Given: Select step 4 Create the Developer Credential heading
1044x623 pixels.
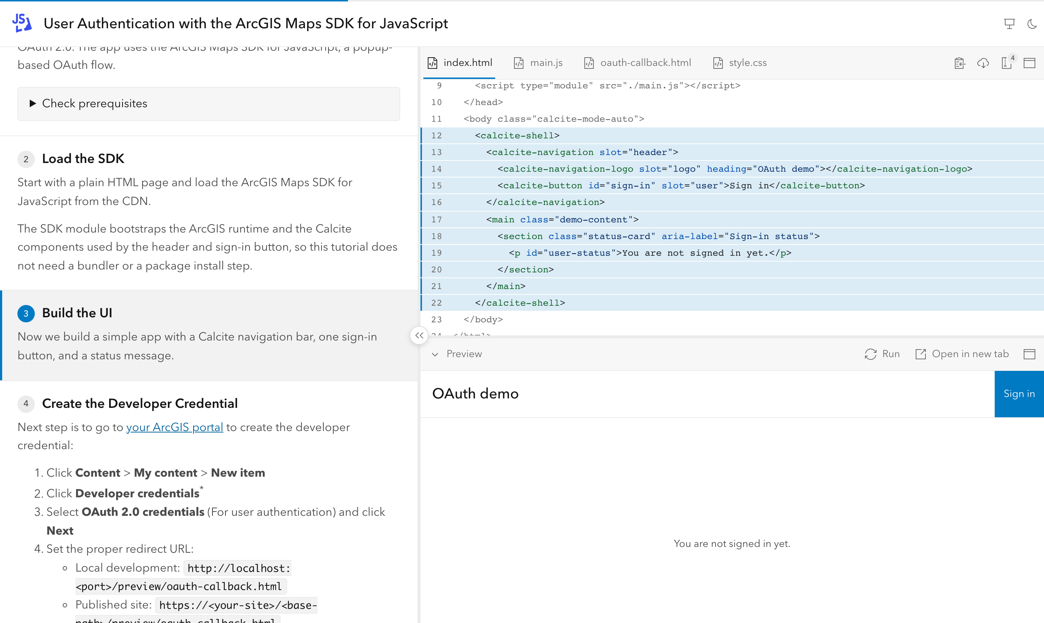Looking at the screenshot, I should click(140, 404).
